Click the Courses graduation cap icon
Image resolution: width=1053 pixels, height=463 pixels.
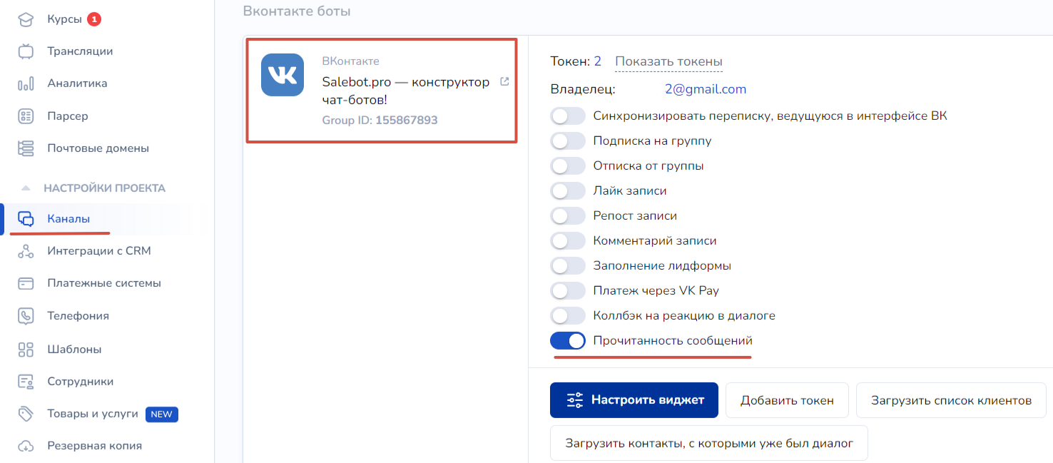(26, 19)
